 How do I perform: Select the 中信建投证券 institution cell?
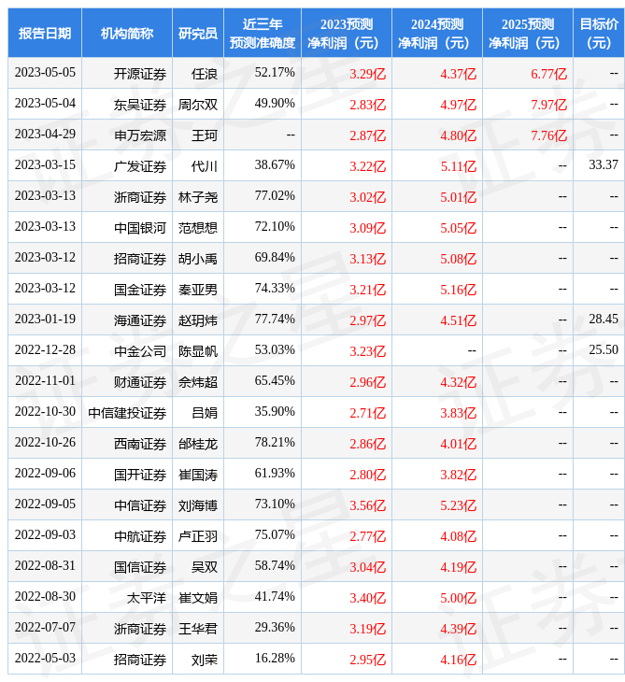(127, 413)
